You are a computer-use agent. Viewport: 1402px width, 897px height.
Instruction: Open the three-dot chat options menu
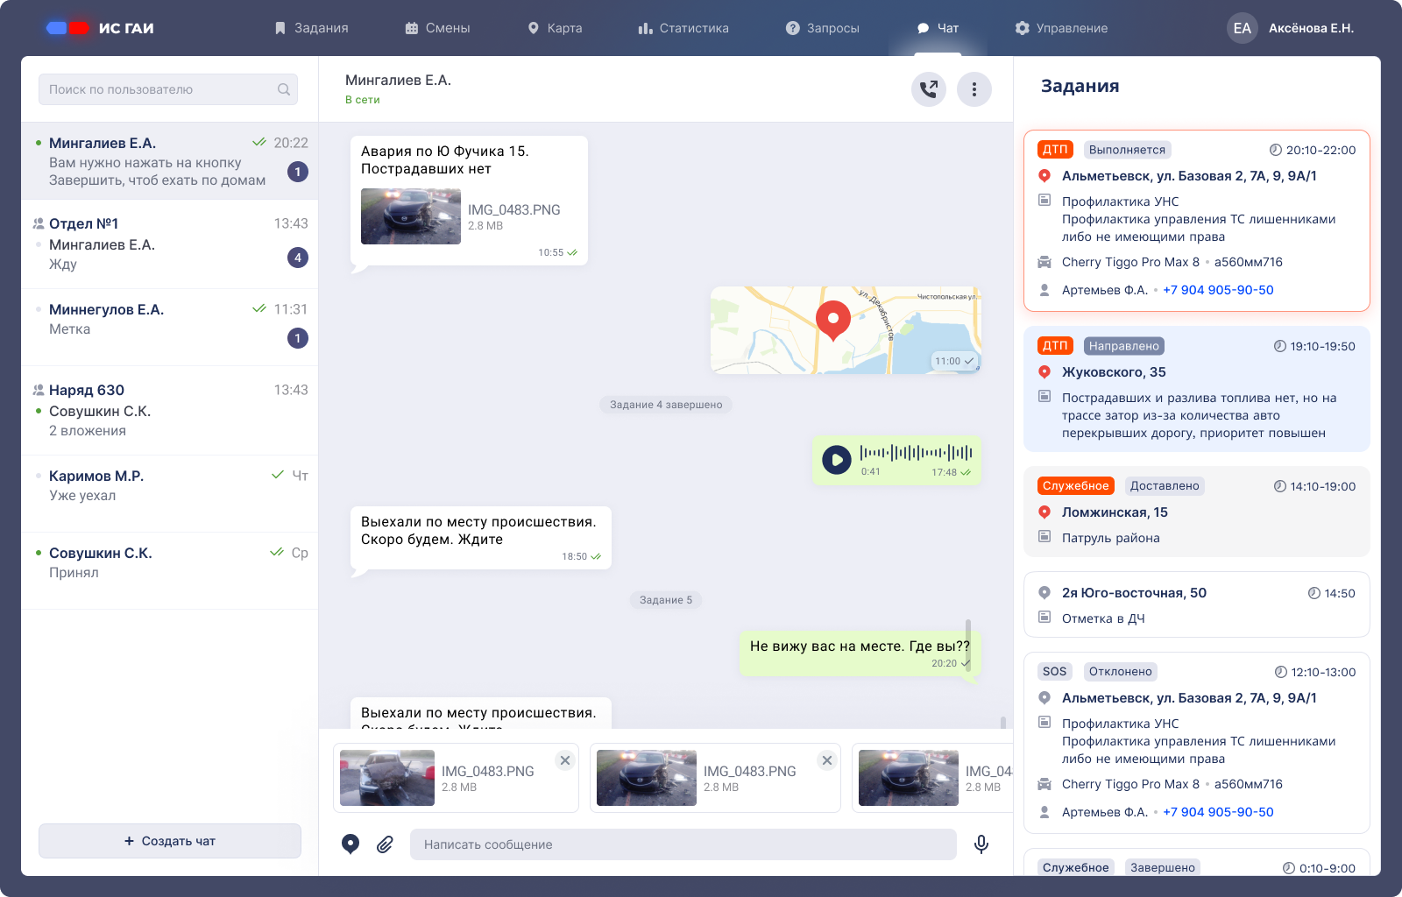[x=974, y=89]
